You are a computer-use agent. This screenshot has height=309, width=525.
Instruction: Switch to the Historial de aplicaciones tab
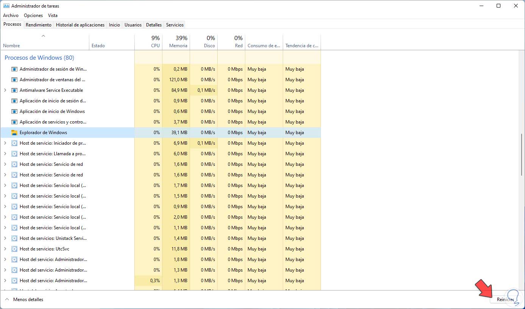[x=80, y=25]
